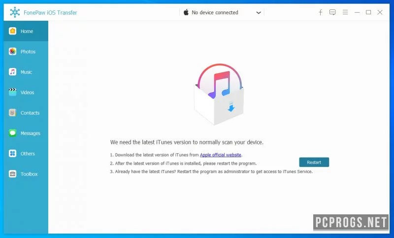
Task: Open the Others section
Action: (26, 154)
